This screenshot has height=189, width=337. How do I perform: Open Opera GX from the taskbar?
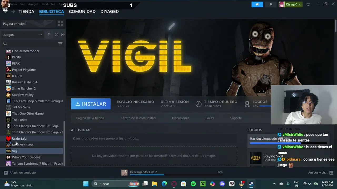click(174, 184)
